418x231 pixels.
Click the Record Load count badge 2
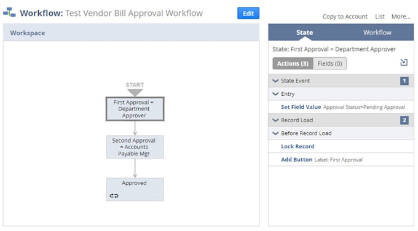tap(404, 120)
